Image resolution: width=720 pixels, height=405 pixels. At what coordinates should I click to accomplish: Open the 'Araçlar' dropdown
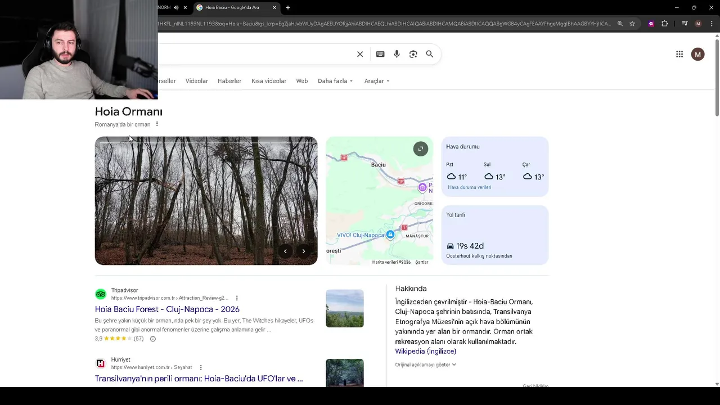(x=377, y=81)
